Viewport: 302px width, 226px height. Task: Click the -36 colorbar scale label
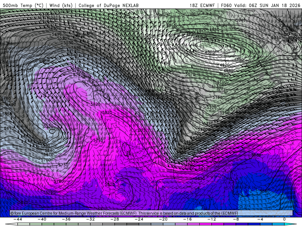point(66,219)
